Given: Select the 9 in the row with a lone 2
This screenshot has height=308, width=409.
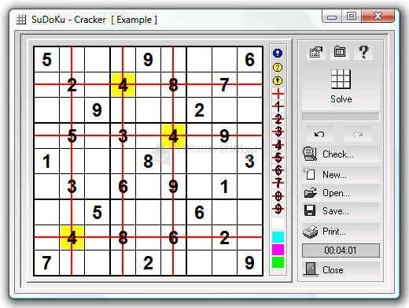Looking at the screenshot, I should coord(97,110).
